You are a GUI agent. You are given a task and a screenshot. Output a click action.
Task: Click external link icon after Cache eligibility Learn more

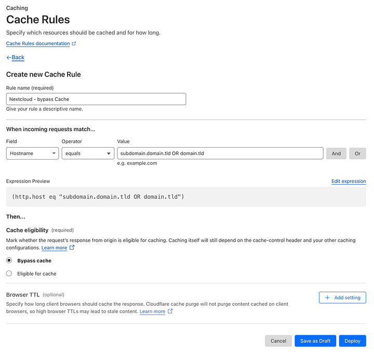(x=72, y=247)
